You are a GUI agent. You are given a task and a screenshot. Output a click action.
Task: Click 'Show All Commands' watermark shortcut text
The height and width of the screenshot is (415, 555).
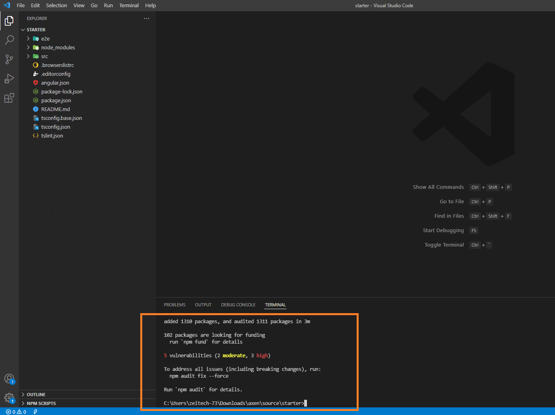[x=438, y=187]
